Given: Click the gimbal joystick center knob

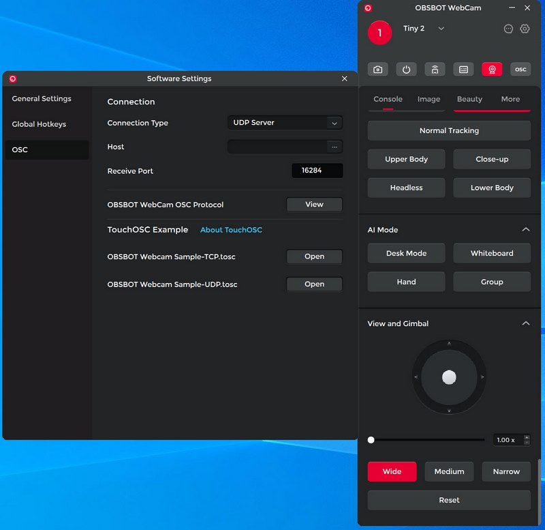Looking at the screenshot, I should point(449,377).
